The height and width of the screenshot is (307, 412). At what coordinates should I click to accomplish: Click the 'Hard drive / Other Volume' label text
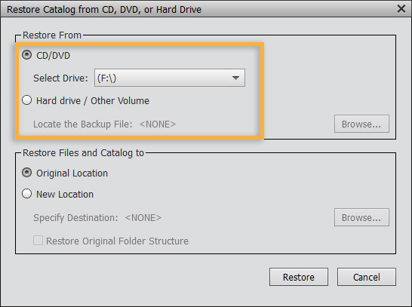point(93,100)
